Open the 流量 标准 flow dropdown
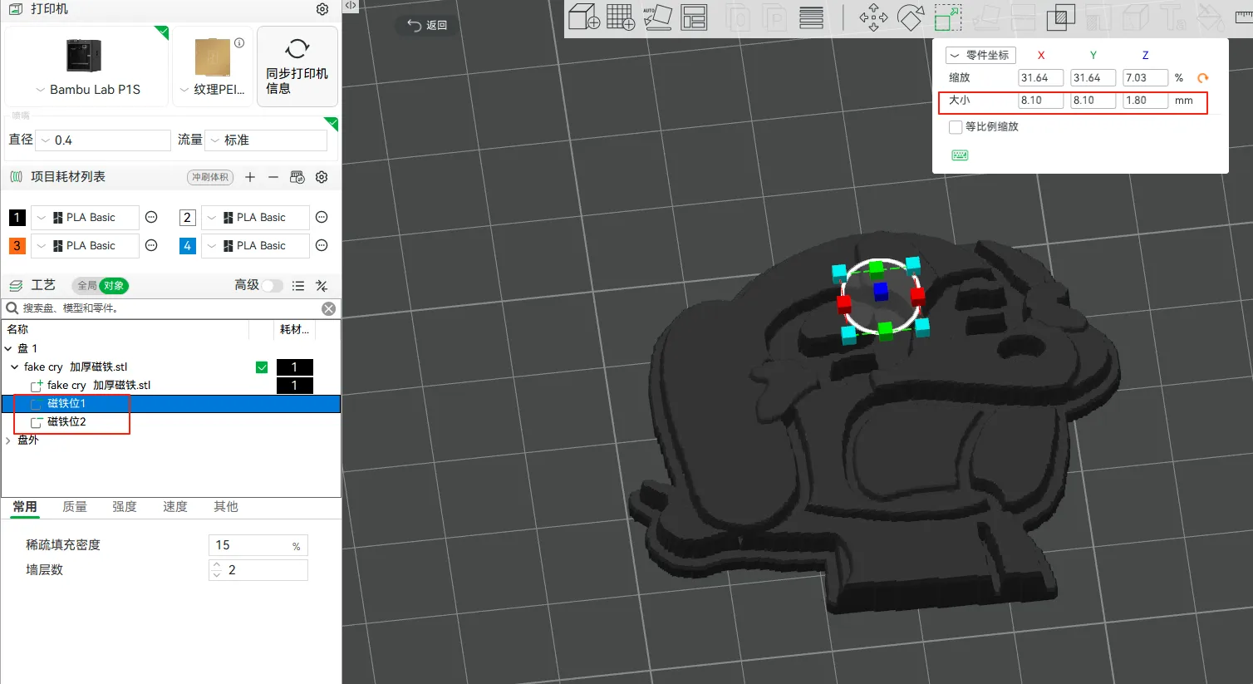 pos(266,140)
